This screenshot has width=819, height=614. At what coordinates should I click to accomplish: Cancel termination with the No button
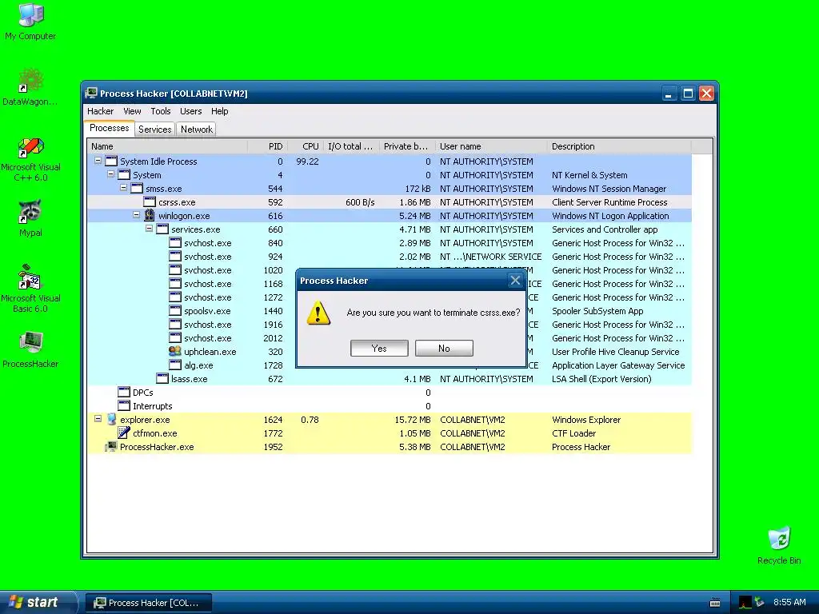444,349
